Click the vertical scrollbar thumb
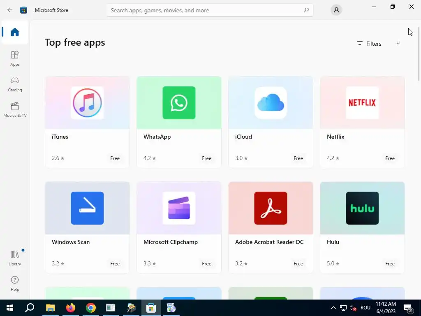The width and height of the screenshot is (421, 316). click(419, 54)
